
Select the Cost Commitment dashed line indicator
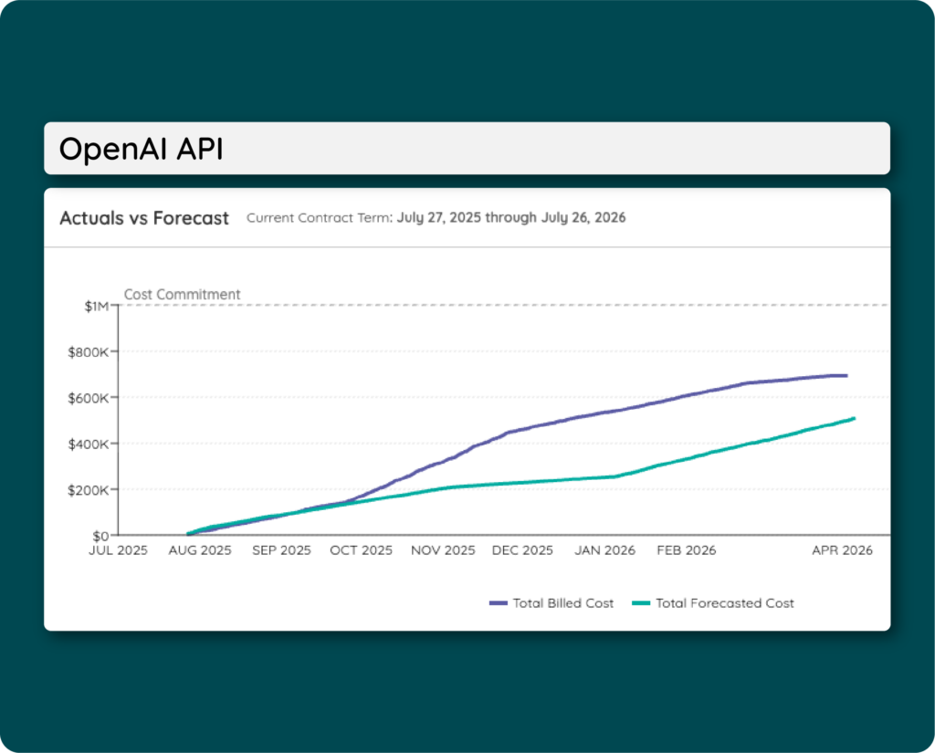(x=502, y=304)
